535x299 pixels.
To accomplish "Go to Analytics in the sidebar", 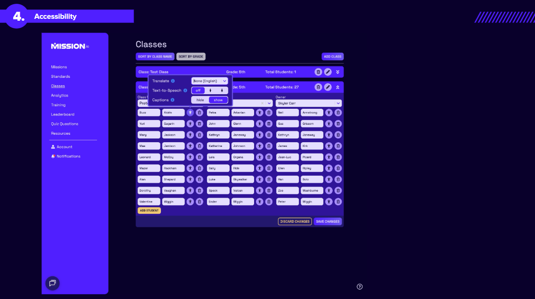I will tap(60, 96).
